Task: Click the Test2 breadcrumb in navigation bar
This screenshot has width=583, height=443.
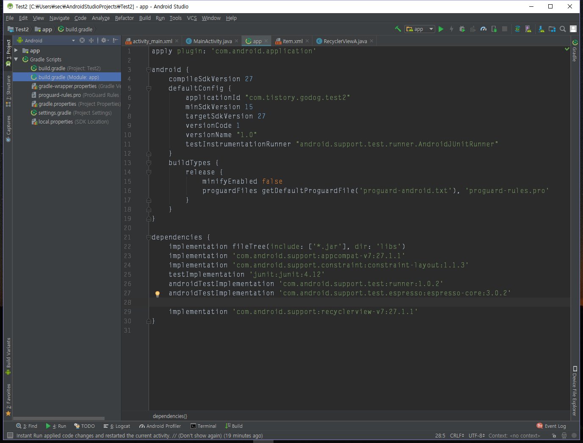Action: pyautogui.click(x=18, y=29)
